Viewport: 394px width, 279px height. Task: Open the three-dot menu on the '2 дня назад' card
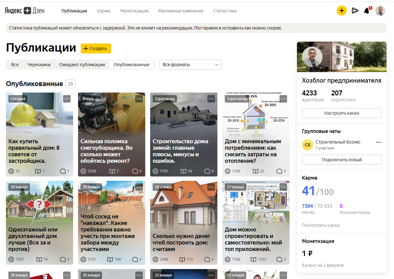pyautogui.click(x=211, y=99)
